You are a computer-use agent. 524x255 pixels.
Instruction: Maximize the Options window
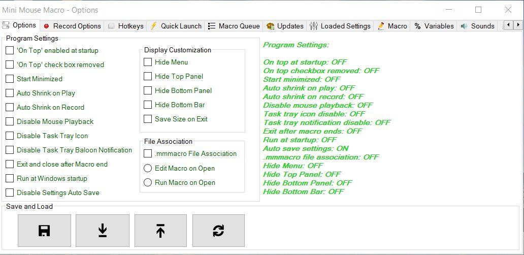(x=478, y=10)
